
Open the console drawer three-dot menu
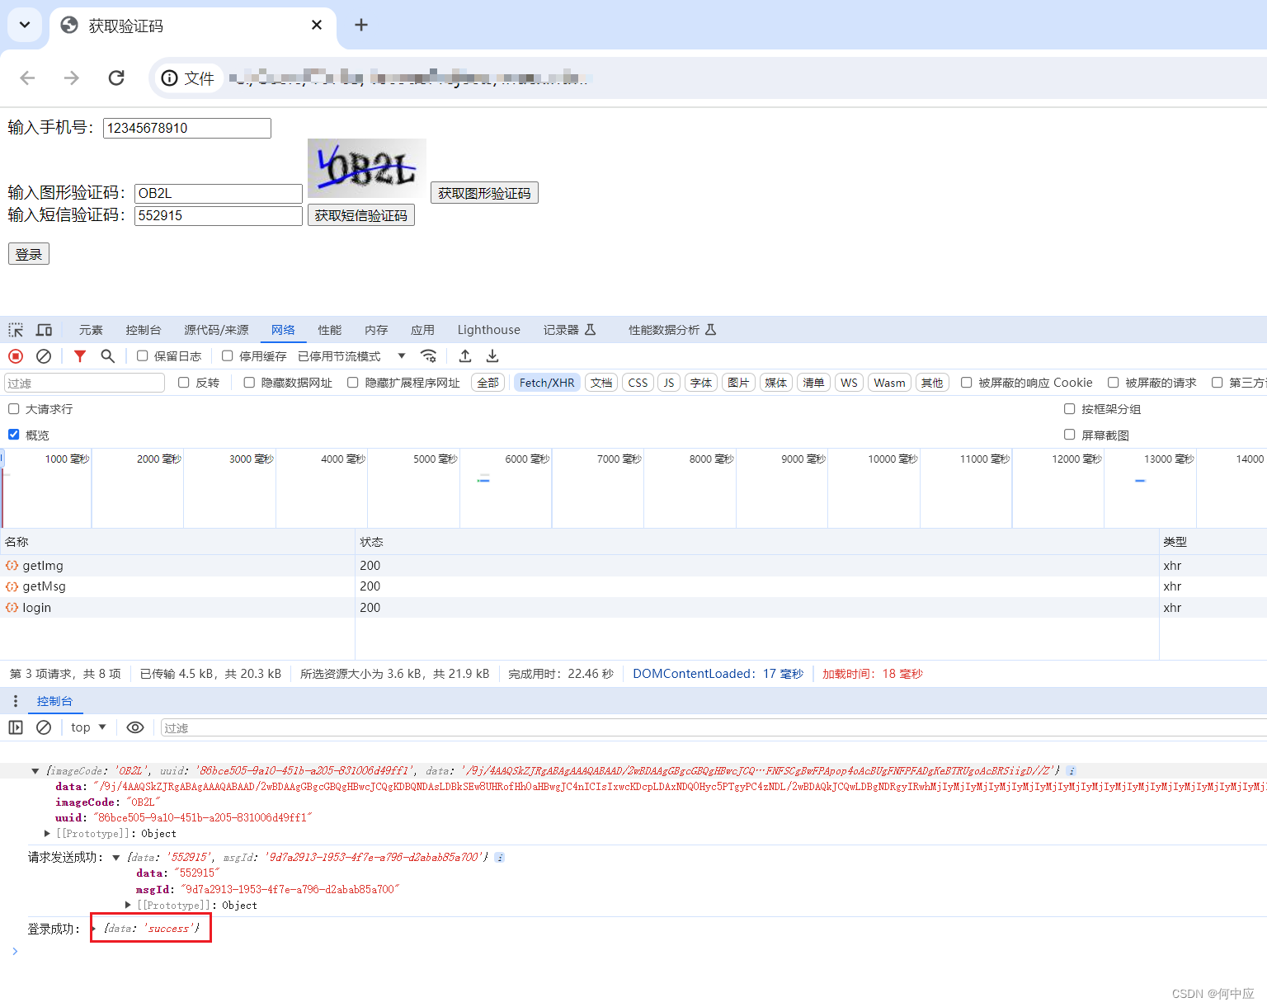tap(15, 701)
